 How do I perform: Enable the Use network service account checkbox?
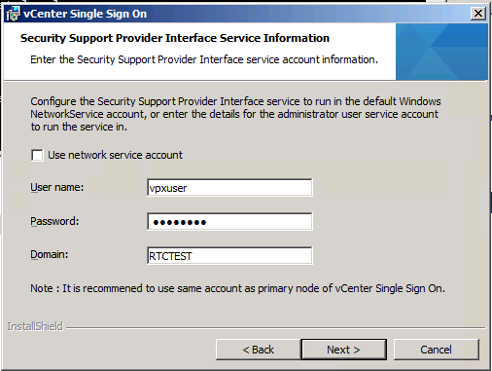pyautogui.click(x=37, y=155)
